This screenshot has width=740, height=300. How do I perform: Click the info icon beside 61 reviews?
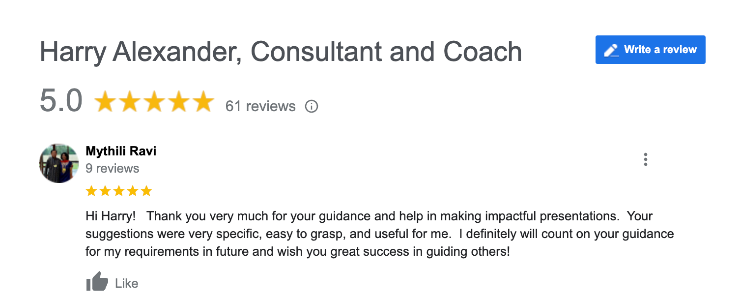[x=312, y=106]
